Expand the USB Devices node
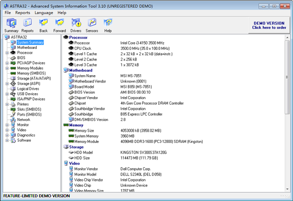The height and width of the screenshot is (201, 293). coord(7,94)
